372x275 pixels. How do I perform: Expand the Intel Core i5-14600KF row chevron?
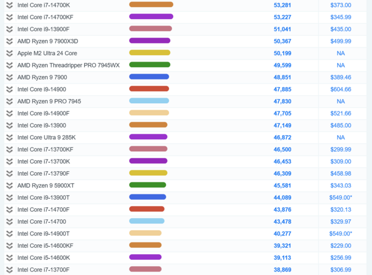click(9, 246)
